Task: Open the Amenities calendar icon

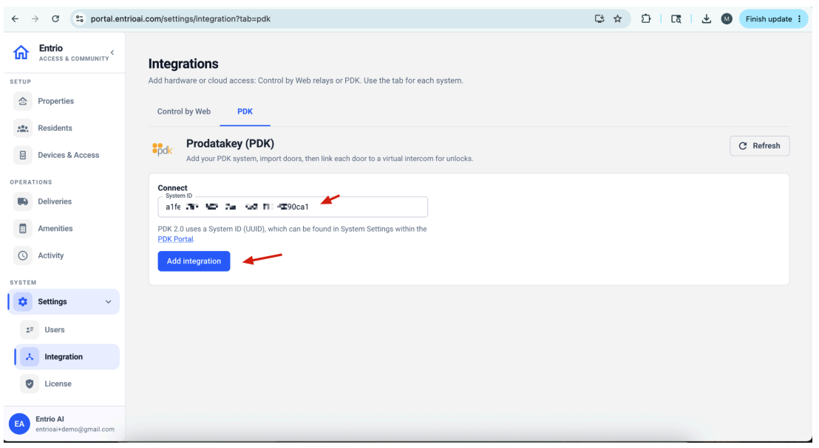Action: pos(22,229)
